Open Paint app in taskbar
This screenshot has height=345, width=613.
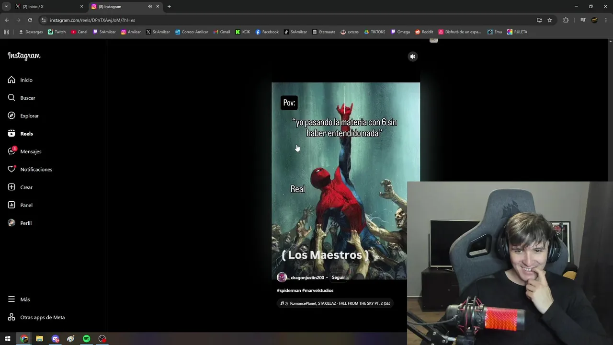71,339
